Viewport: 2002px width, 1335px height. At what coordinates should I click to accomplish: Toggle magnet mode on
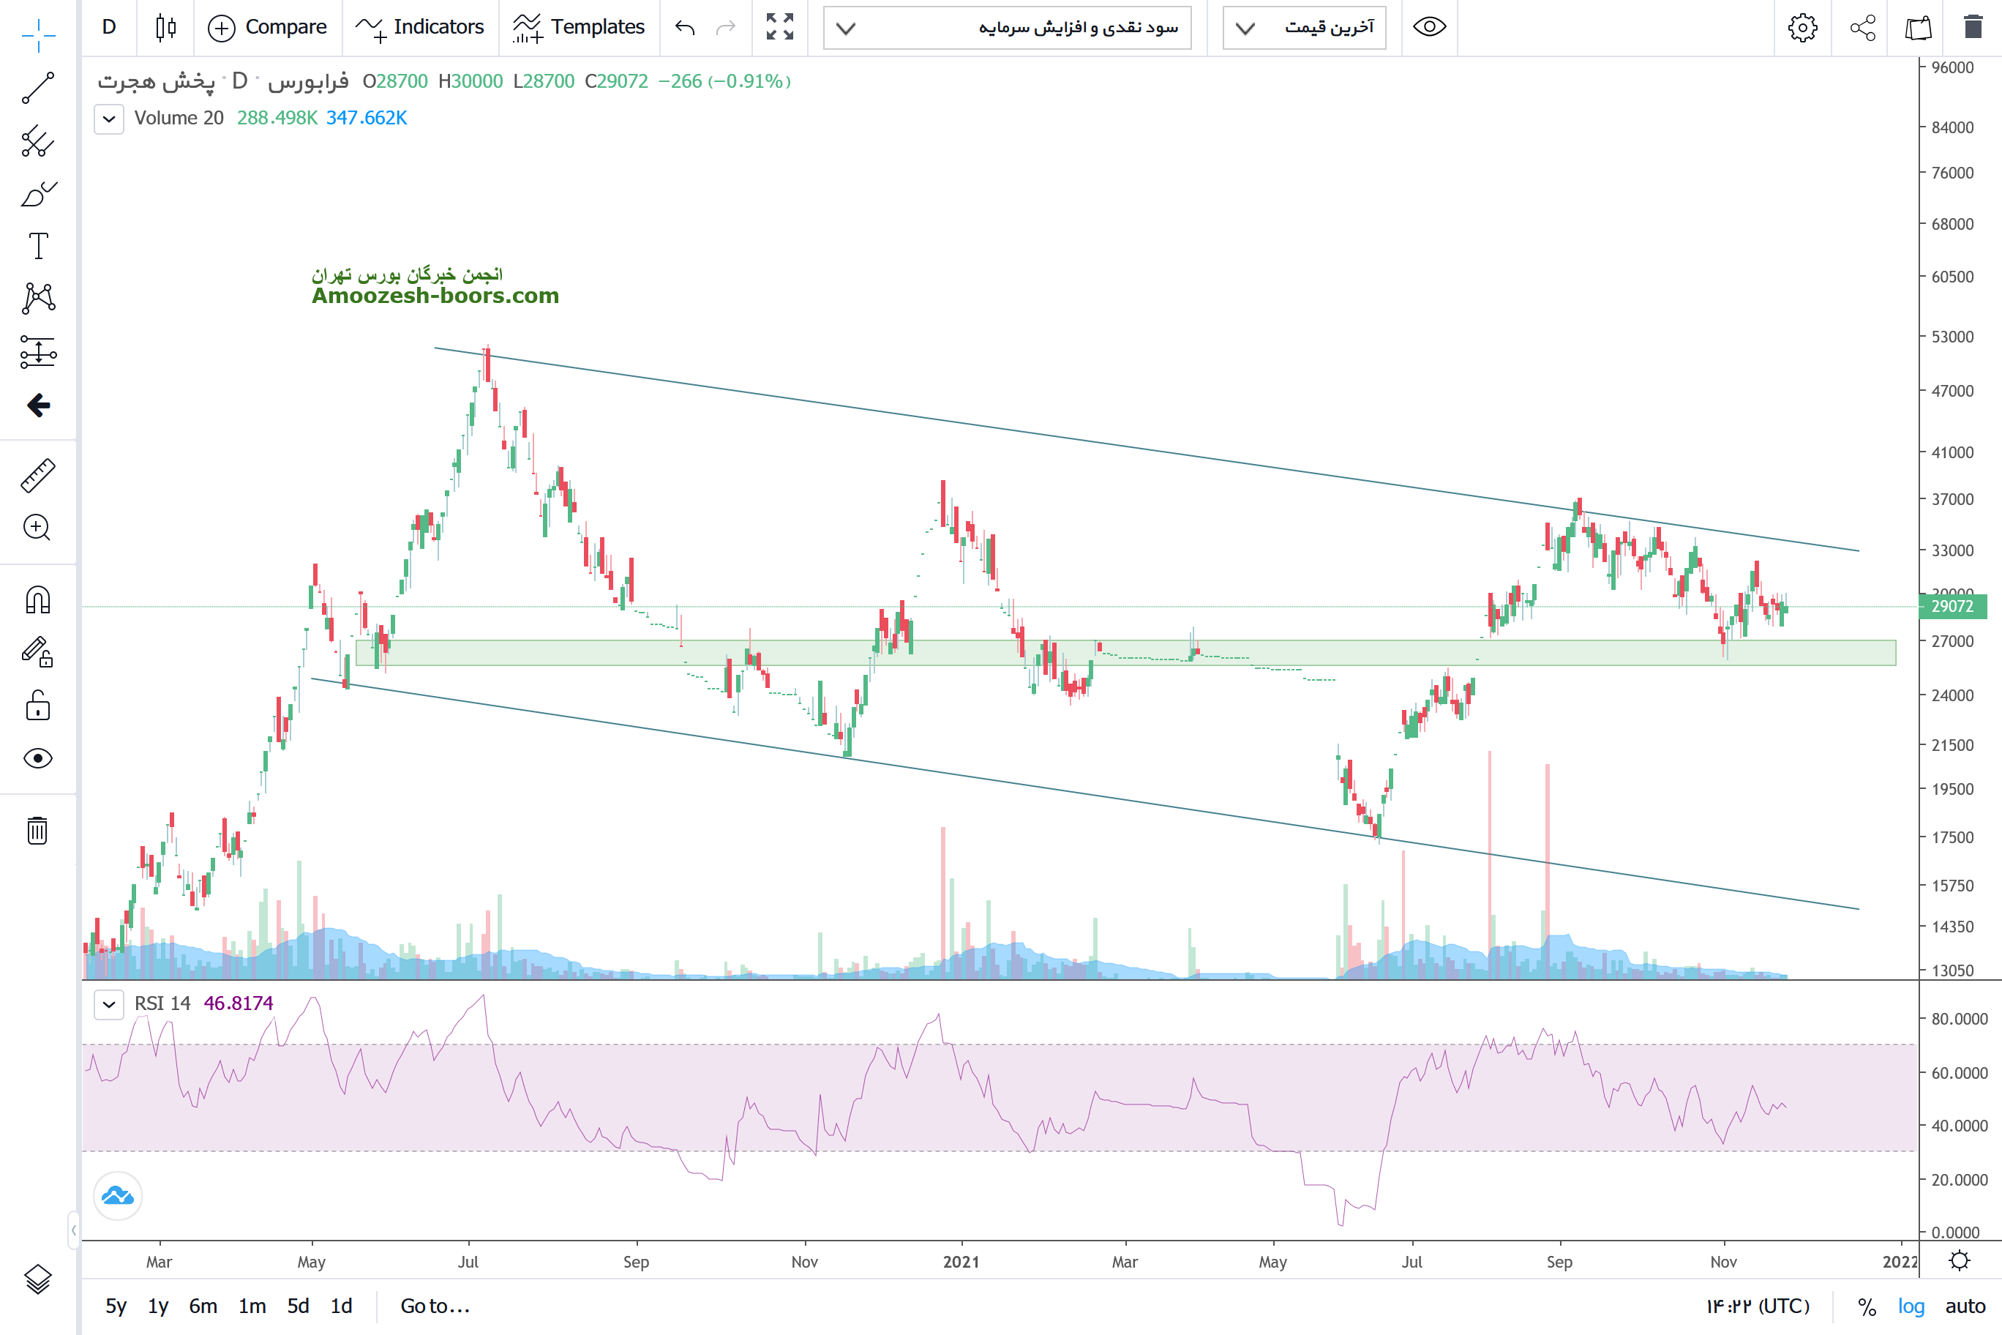pyautogui.click(x=37, y=600)
